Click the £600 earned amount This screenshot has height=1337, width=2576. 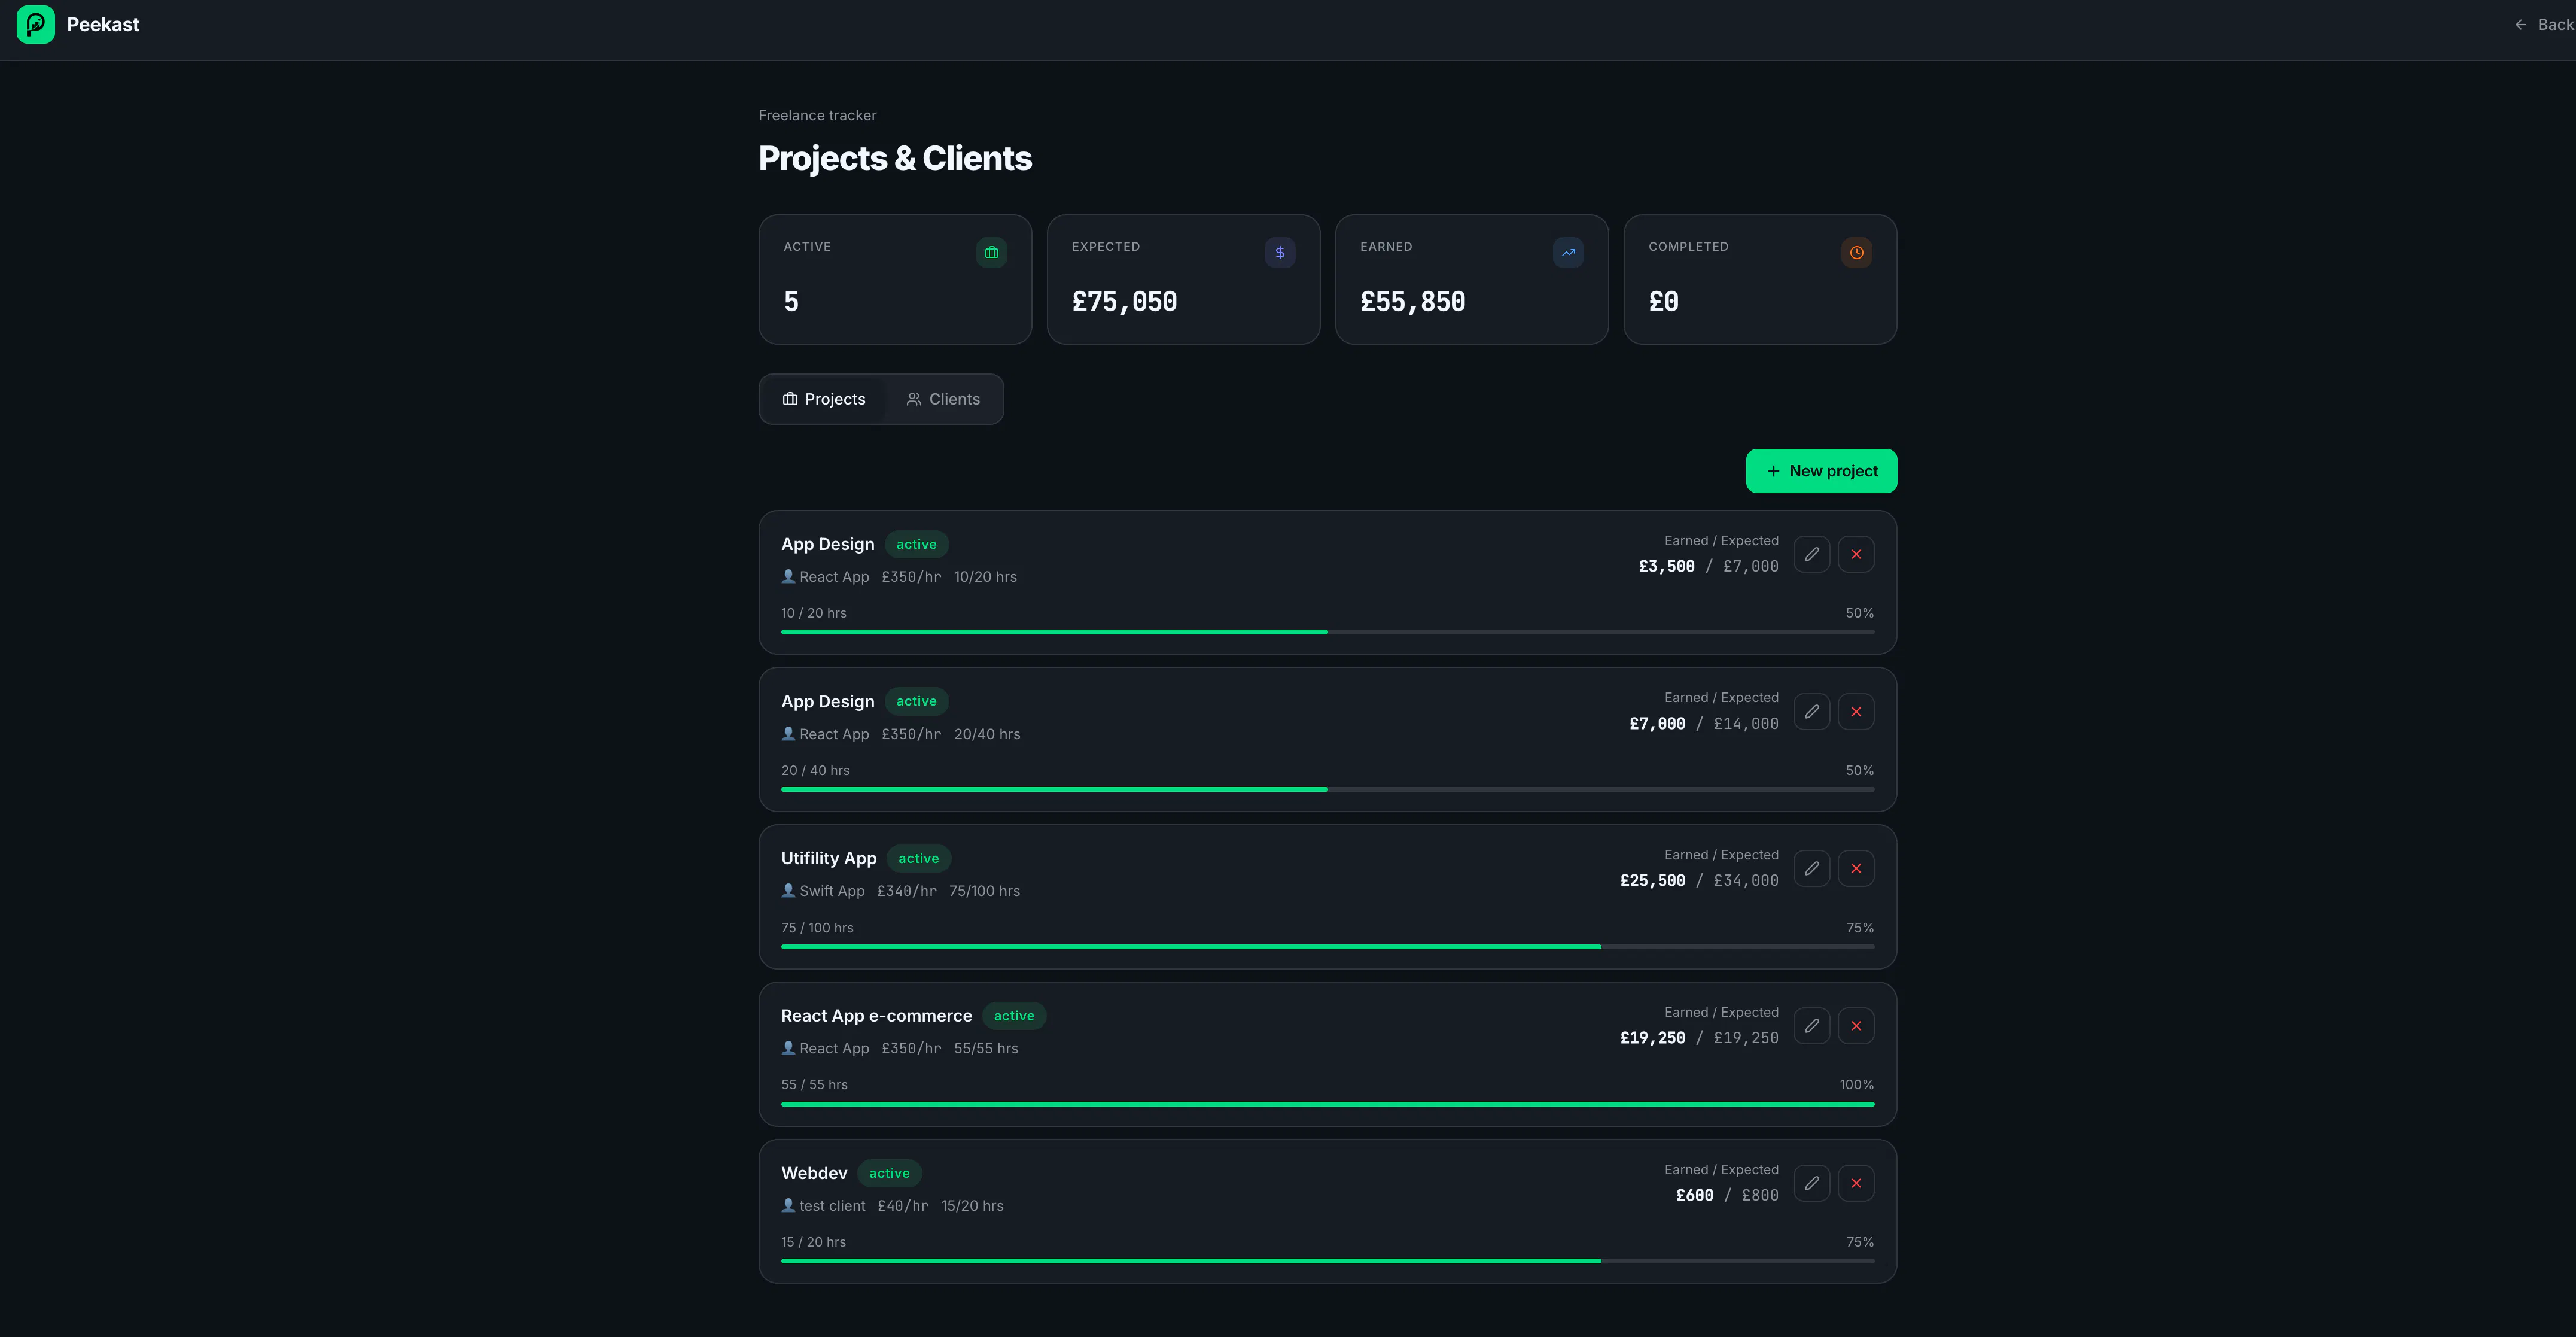[1694, 1195]
